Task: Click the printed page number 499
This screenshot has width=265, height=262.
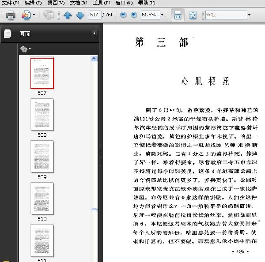Action: (x=240, y=251)
